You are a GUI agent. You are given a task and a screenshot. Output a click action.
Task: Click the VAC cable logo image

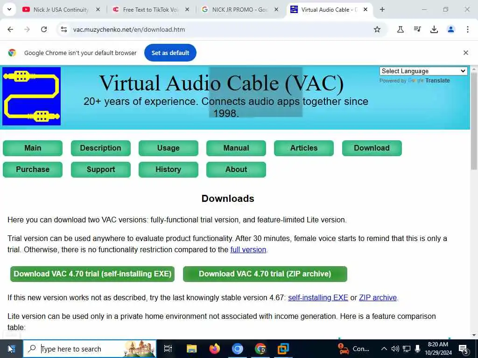pos(31,96)
